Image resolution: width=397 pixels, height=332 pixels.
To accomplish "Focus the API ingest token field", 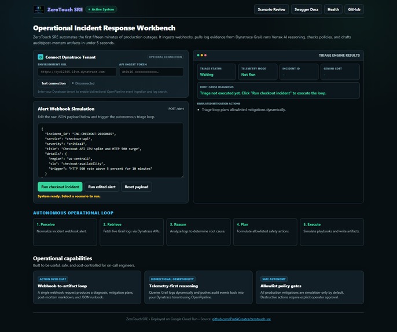I will [x=152, y=72].
